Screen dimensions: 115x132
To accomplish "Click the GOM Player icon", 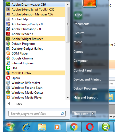I will point(8,53).
